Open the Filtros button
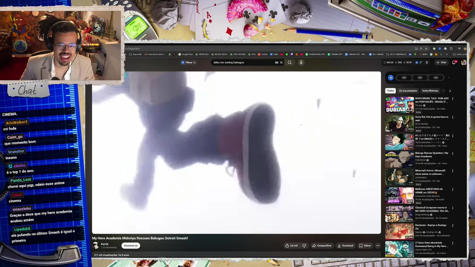Screen dimensions: 475x267 point(189,62)
